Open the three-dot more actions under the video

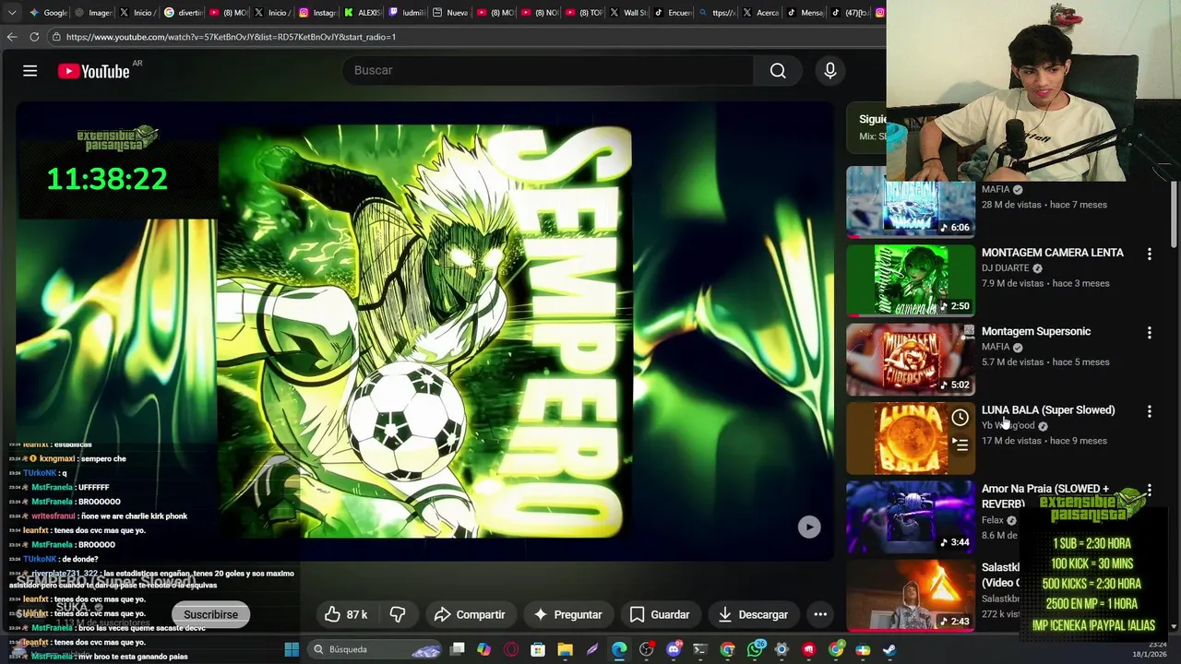pos(819,614)
